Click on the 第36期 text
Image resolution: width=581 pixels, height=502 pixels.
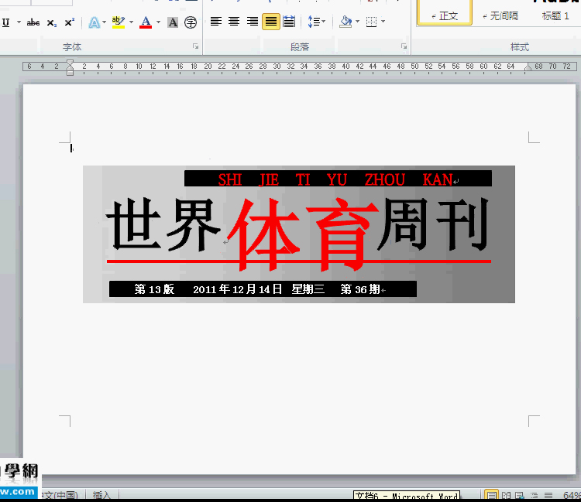pos(360,289)
